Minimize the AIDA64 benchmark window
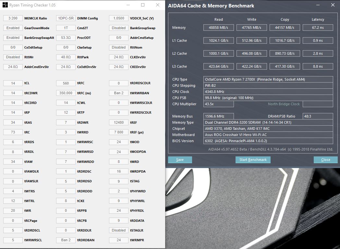 [318, 5]
